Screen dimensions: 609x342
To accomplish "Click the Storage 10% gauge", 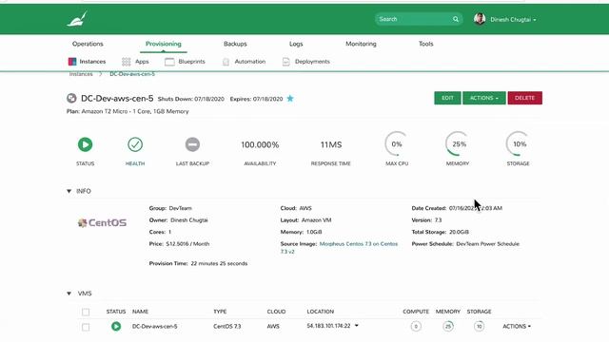I will pyautogui.click(x=518, y=143).
